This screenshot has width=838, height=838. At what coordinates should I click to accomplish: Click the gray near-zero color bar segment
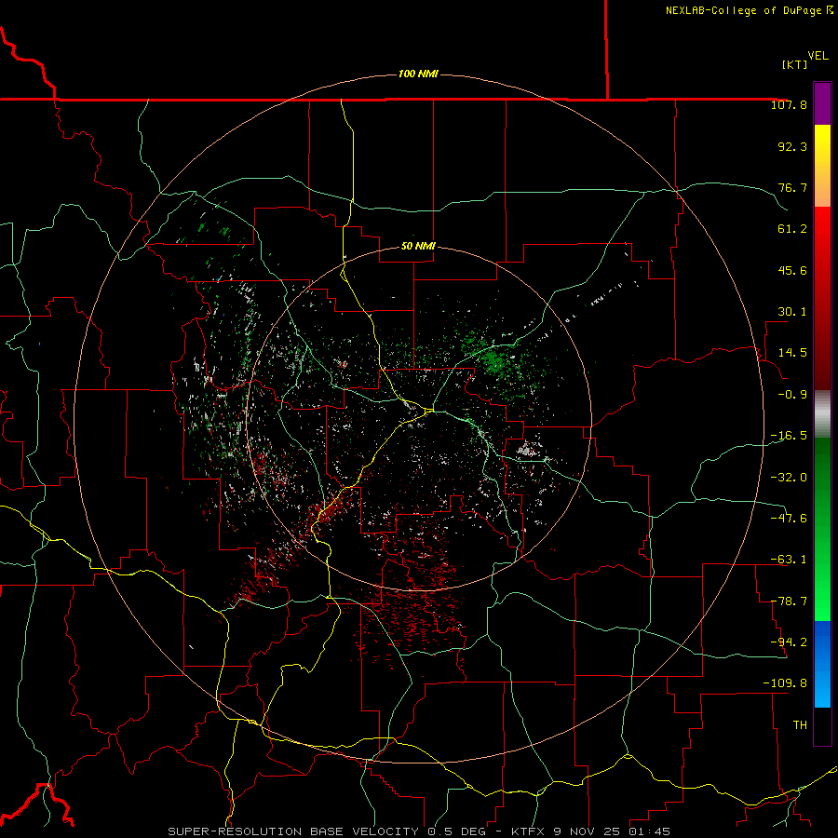coord(822,414)
